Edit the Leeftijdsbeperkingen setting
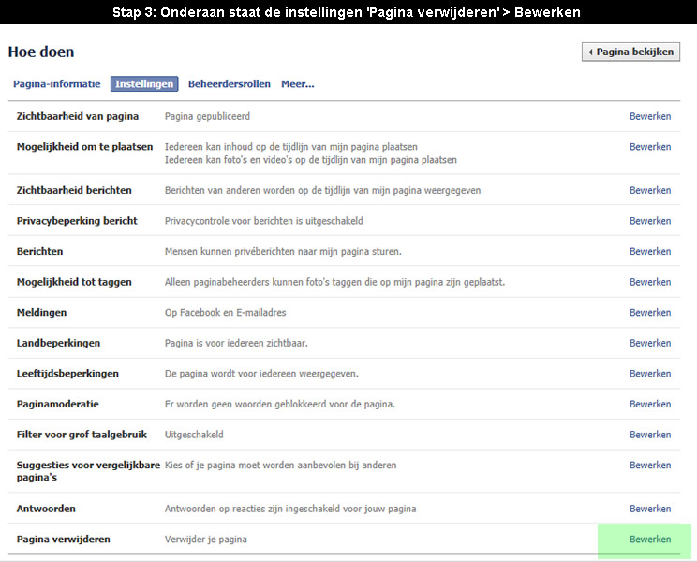697x562 pixels. (x=650, y=374)
